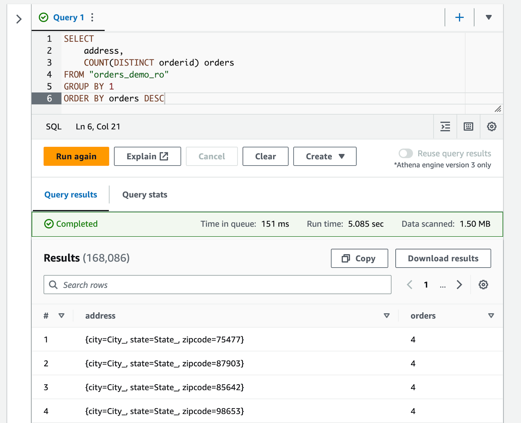Open the orders column sort dropdown

[x=490, y=316]
